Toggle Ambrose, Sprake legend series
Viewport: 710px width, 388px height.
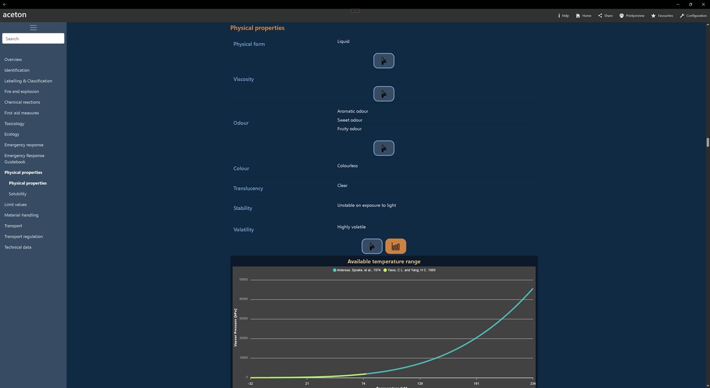click(357, 270)
